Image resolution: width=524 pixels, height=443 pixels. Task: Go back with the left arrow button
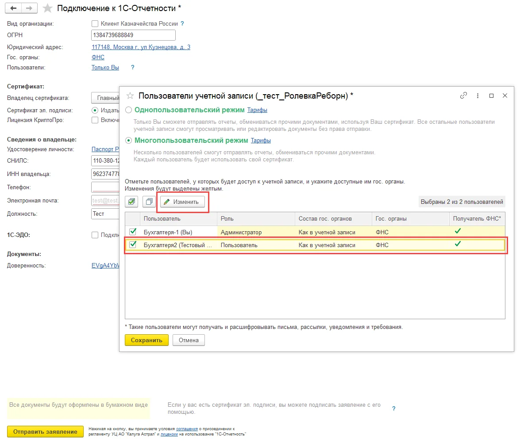pos(13,8)
